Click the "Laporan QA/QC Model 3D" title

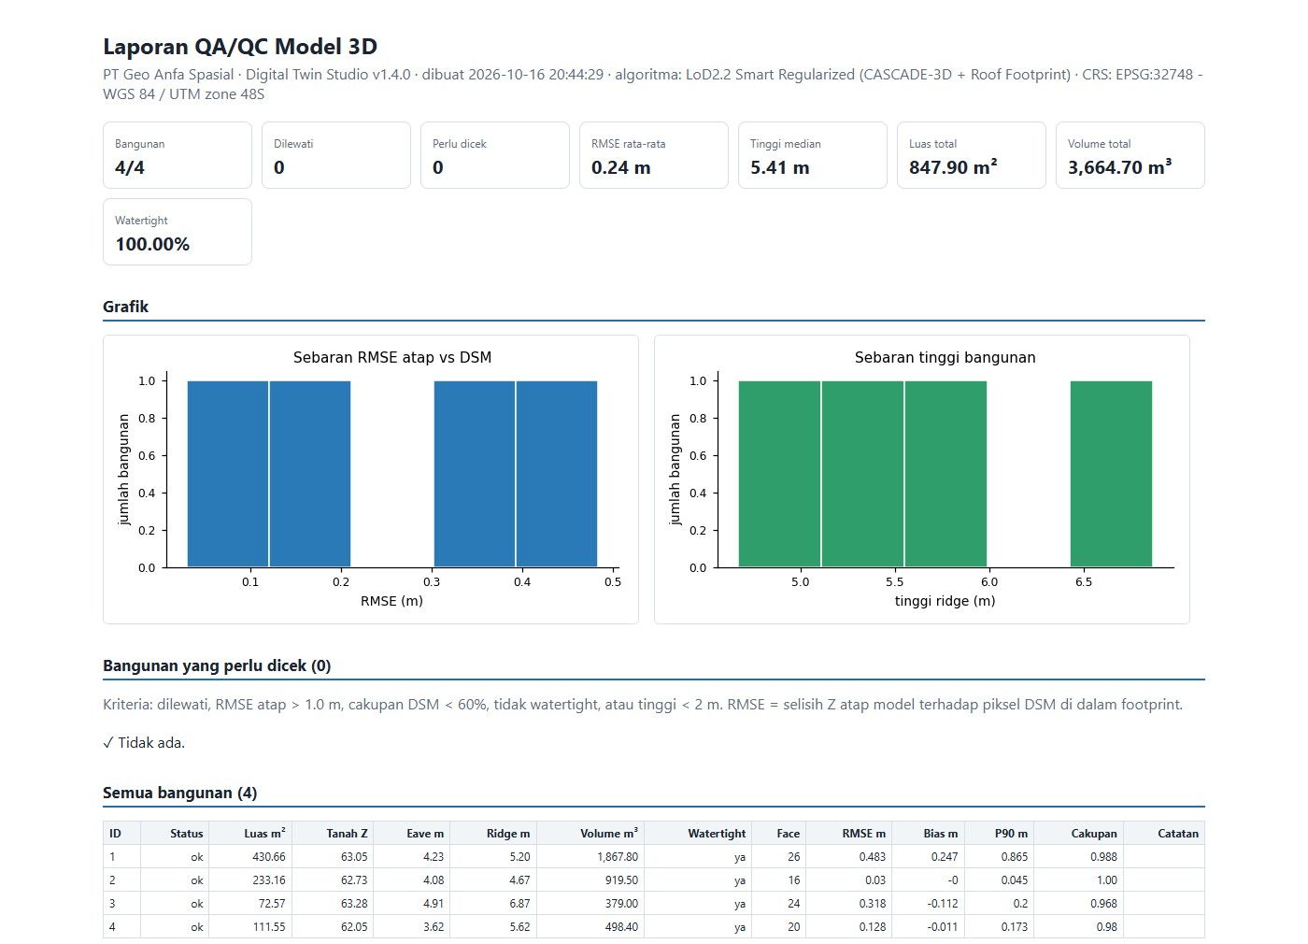240,47
